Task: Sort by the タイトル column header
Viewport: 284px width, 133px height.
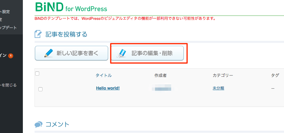Action: tap(103, 76)
